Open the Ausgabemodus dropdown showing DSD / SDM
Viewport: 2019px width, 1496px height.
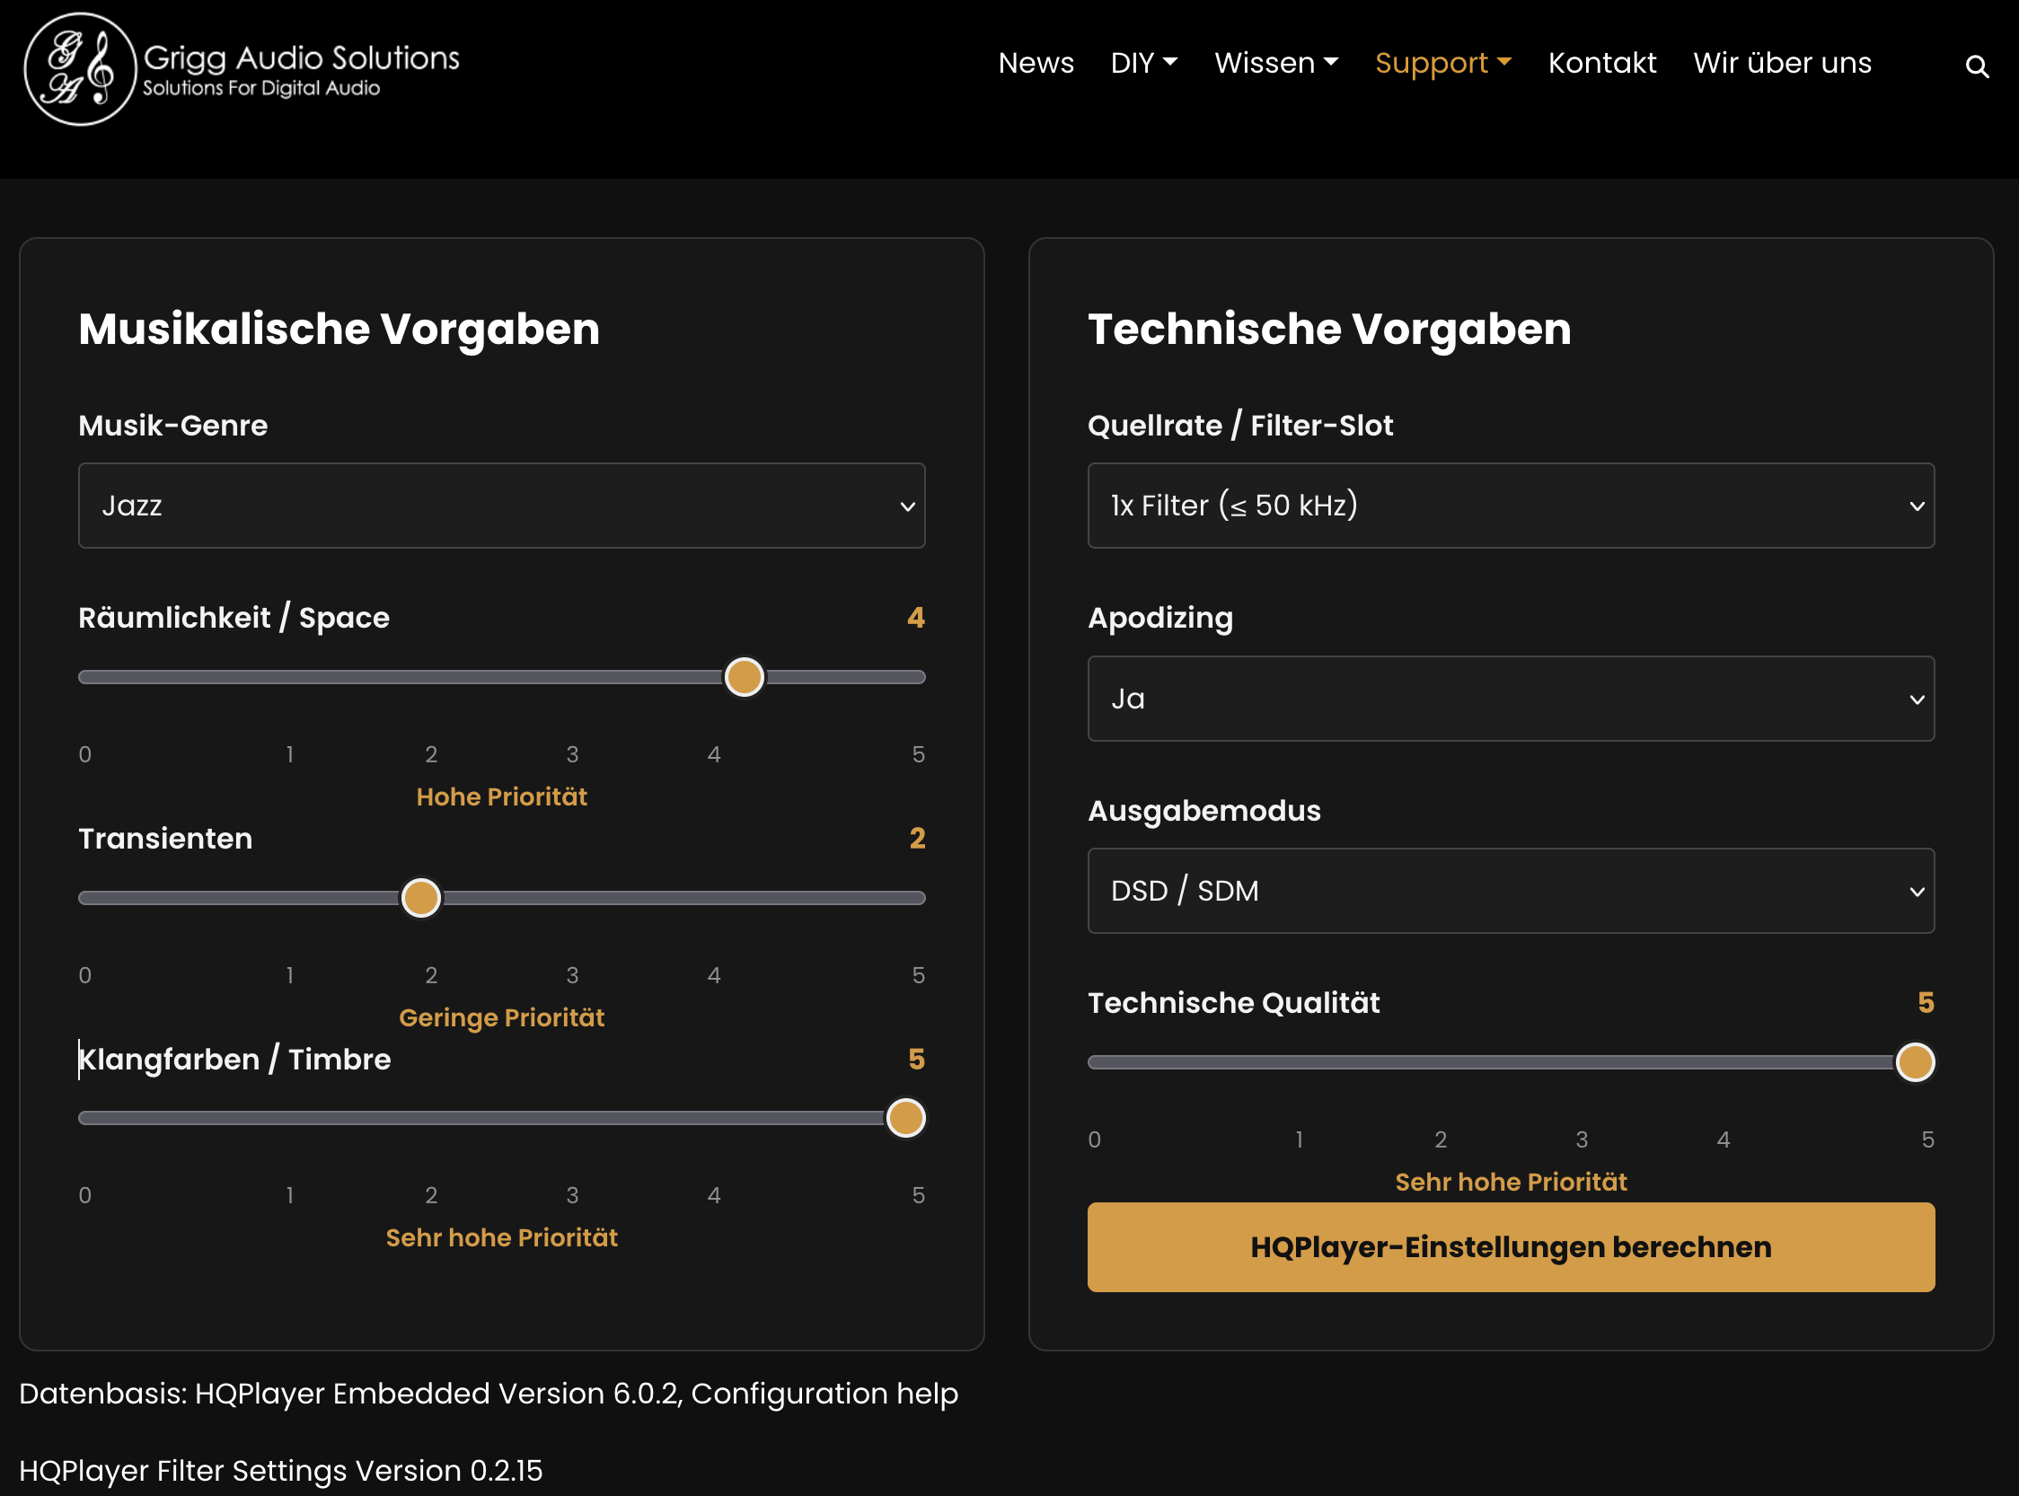pos(1511,891)
